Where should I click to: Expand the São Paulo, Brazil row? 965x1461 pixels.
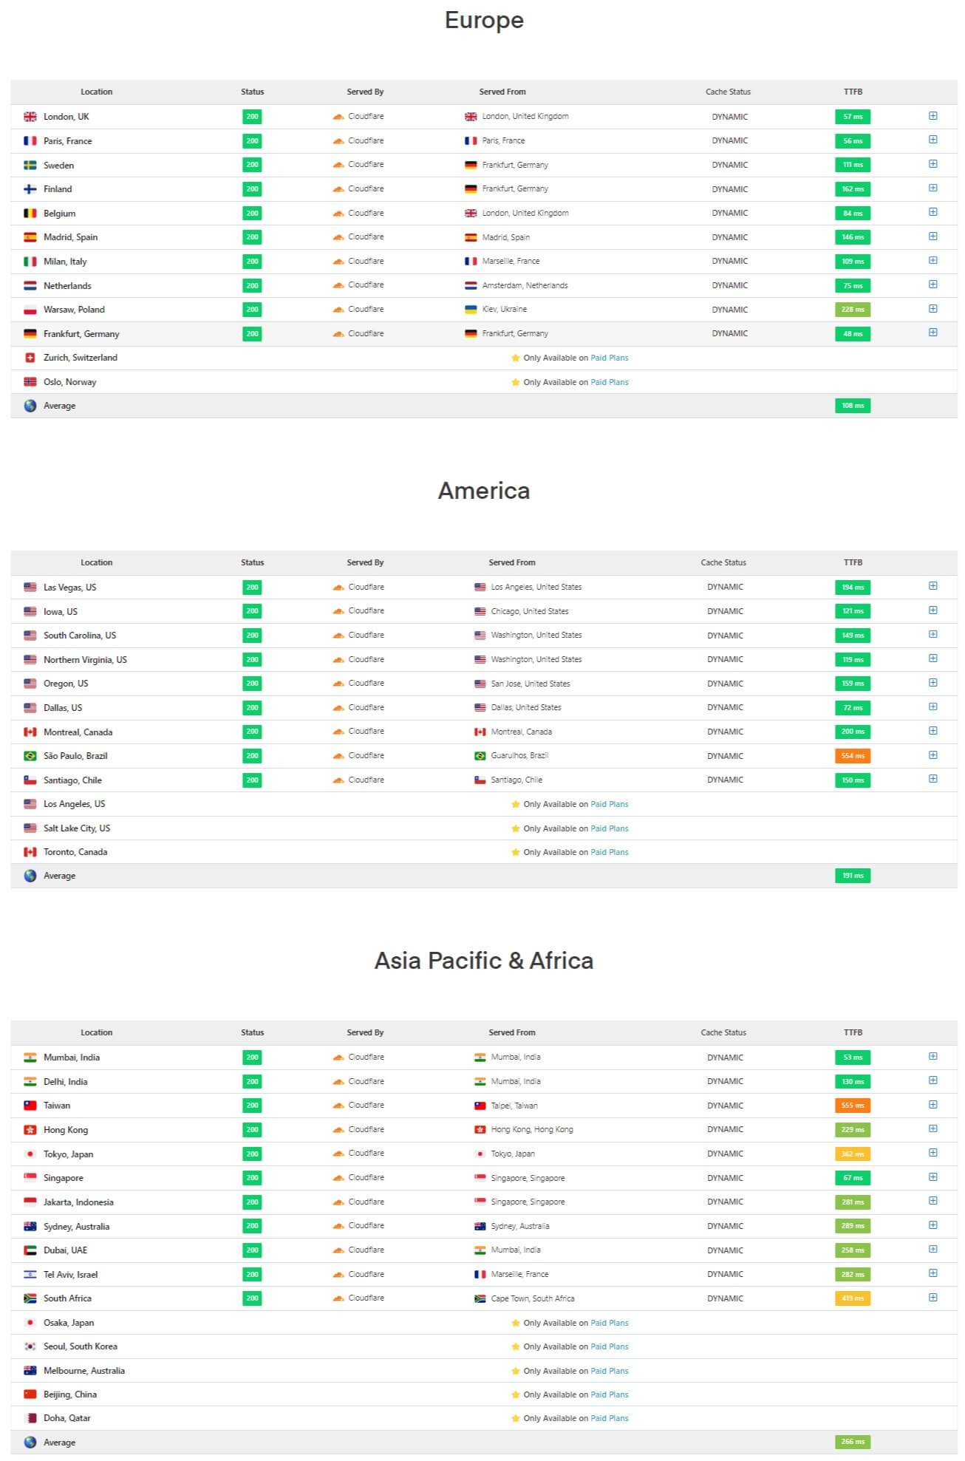pyautogui.click(x=932, y=755)
